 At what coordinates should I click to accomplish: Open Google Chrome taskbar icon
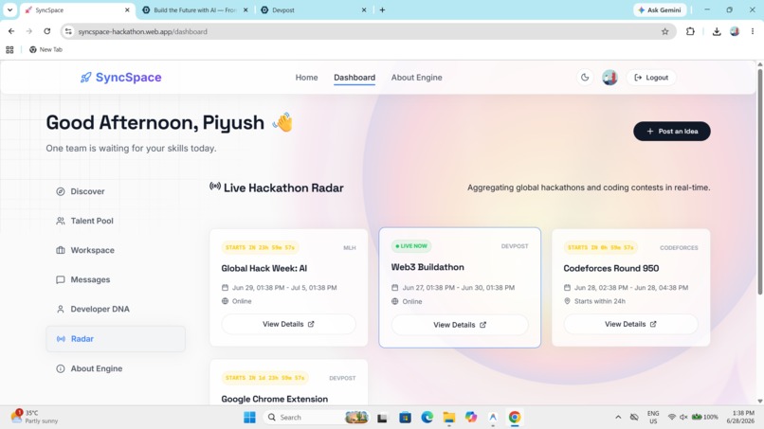(x=515, y=418)
